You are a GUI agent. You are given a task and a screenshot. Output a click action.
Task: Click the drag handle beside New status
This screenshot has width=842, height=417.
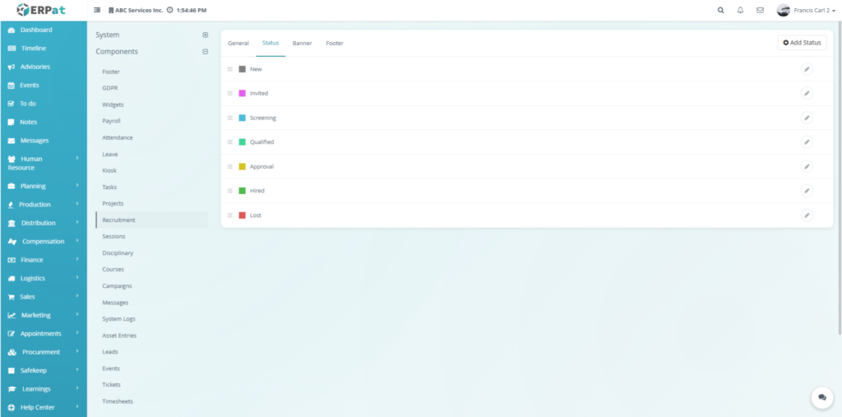pos(230,69)
